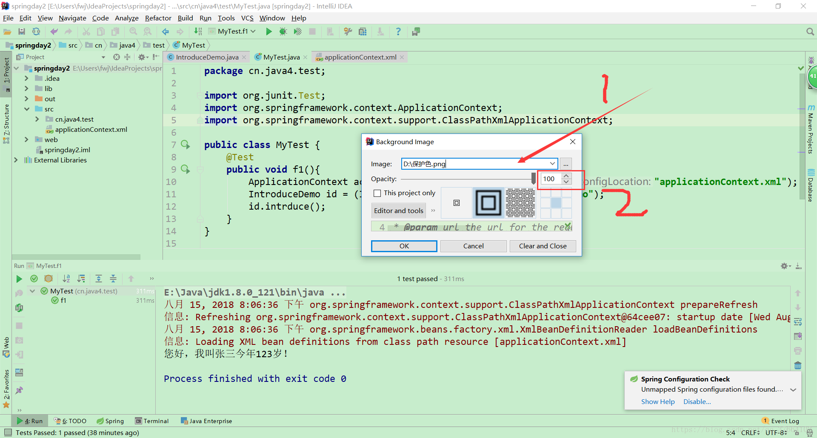Click the Undo toolbar icon
The width and height of the screenshot is (817, 438).
pos(54,31)
